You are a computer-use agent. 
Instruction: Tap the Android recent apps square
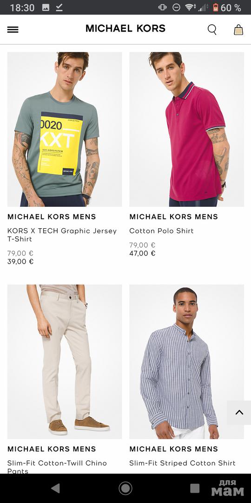195,488
